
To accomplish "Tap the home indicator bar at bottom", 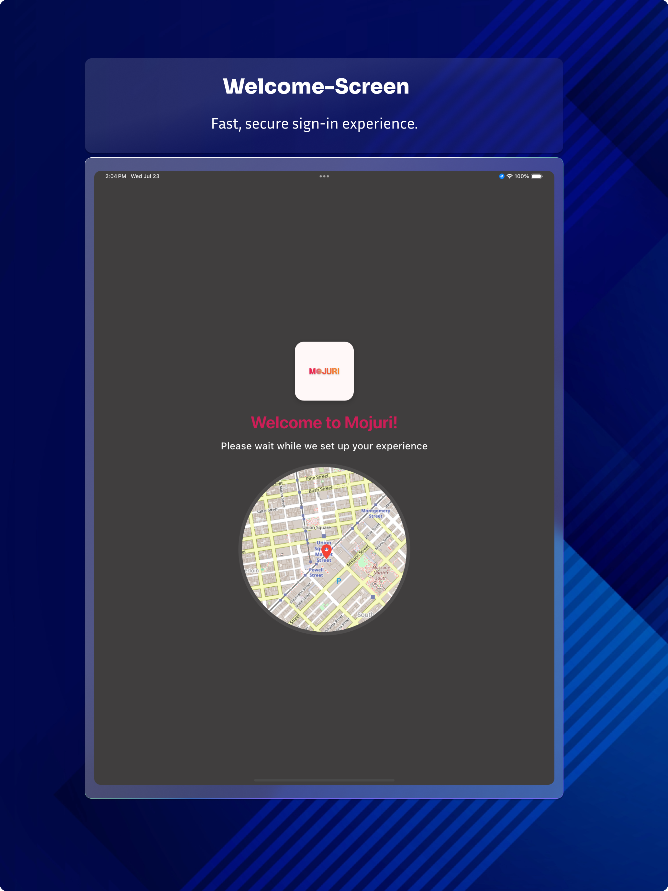I will tap(324, 780).
